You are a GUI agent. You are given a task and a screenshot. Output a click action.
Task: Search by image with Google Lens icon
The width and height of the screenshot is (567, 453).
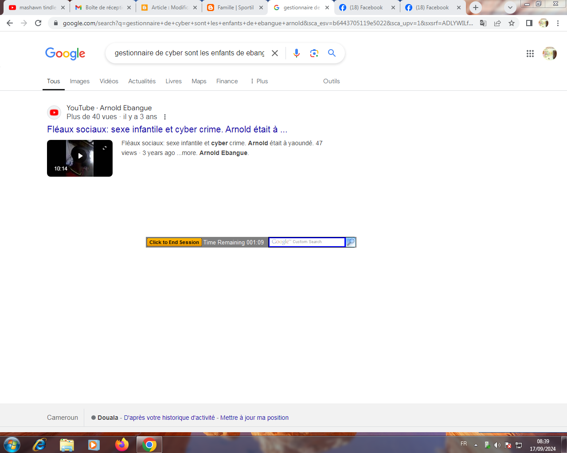[x=314, y=53]
